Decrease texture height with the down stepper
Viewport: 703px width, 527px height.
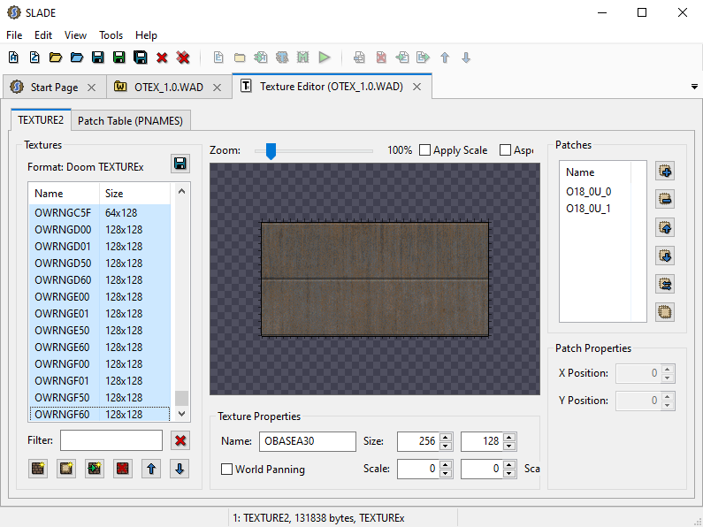[x=508, y=447]
